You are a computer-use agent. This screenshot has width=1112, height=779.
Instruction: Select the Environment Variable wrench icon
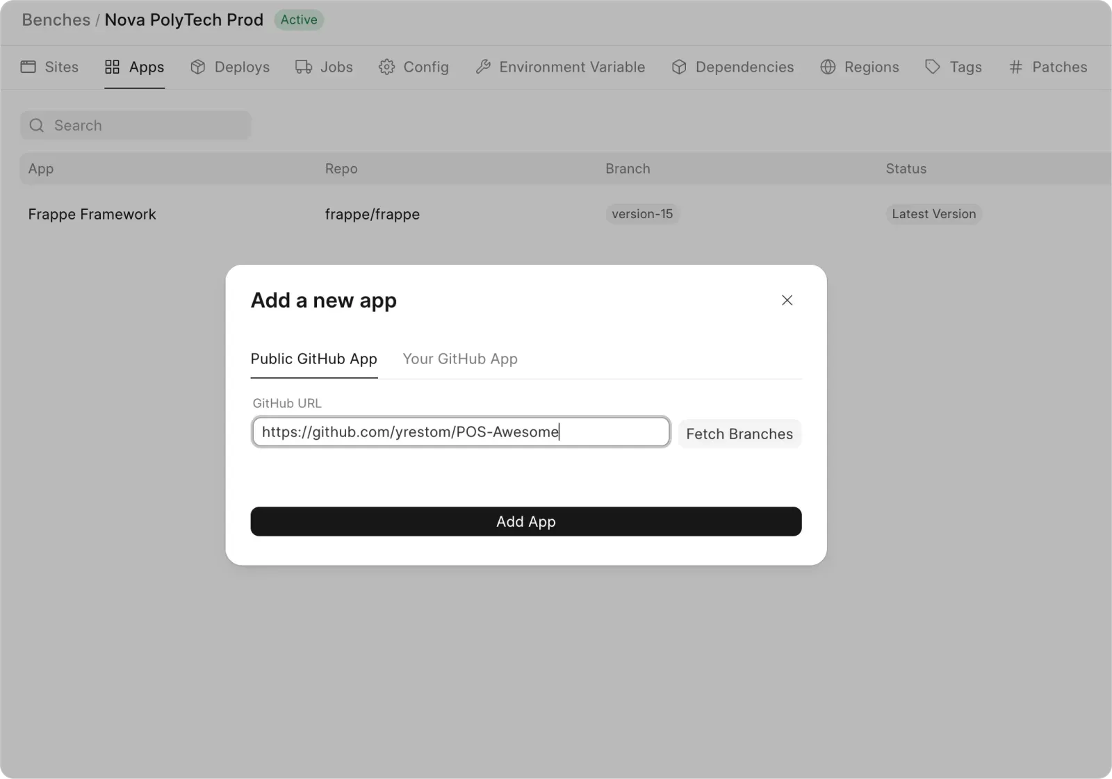[x=483, y=67]
